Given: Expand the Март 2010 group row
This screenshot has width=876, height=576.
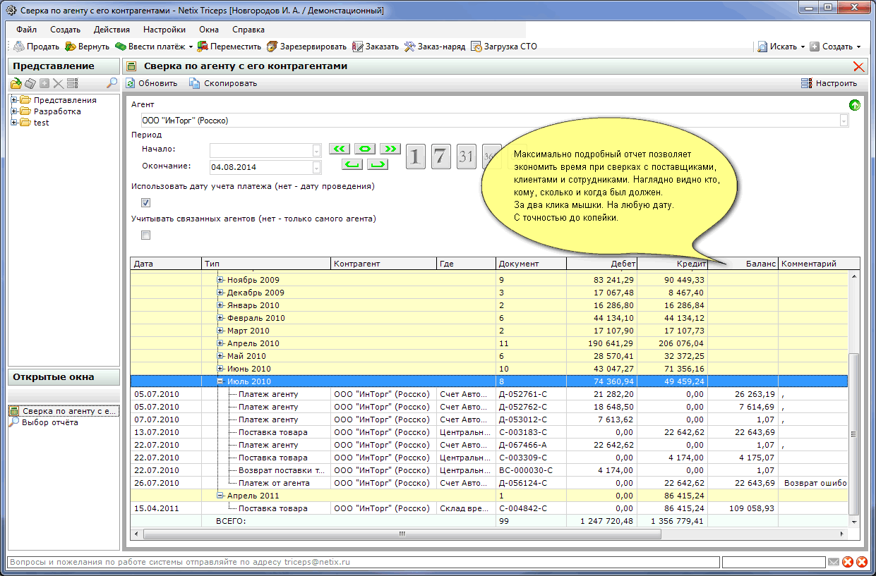Looking at the screenshot, I should coord(221,331).
